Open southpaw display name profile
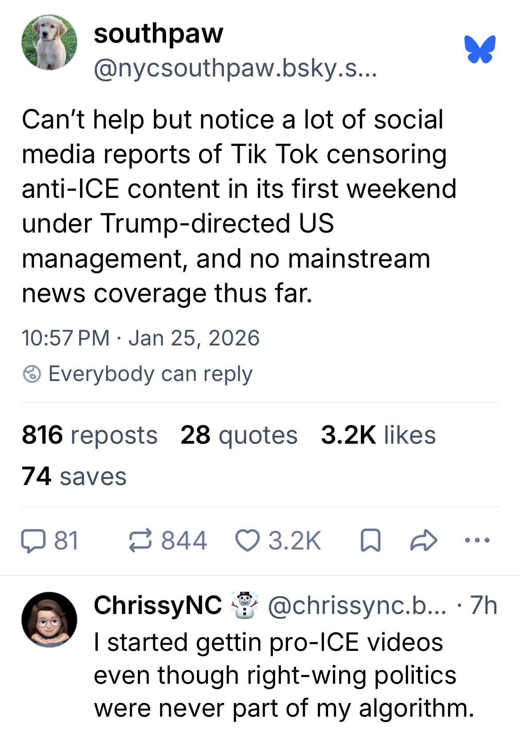 tap(158, 33)
